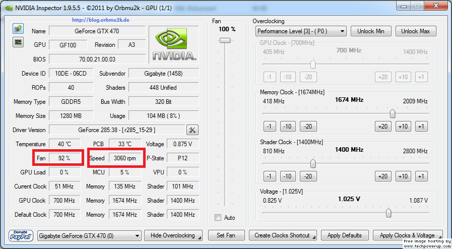Open driver profile settings wrench icon

pyautogui.click(x=192, y=130)
